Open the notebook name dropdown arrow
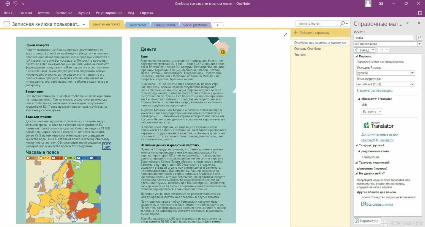Viewport: 425px width, 227px height. 84,24
